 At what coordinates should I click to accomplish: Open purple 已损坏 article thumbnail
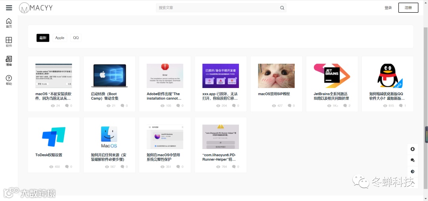[x=221, y=76]
